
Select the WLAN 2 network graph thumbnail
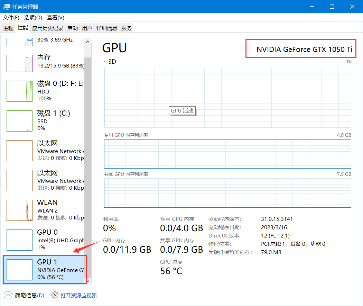click(19, 210)
